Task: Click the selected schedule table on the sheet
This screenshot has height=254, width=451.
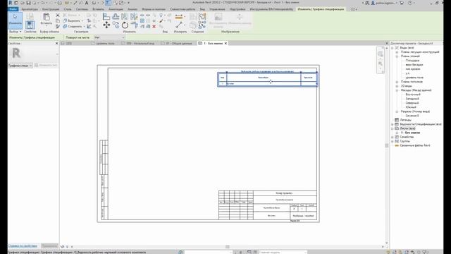Action: 268,79
